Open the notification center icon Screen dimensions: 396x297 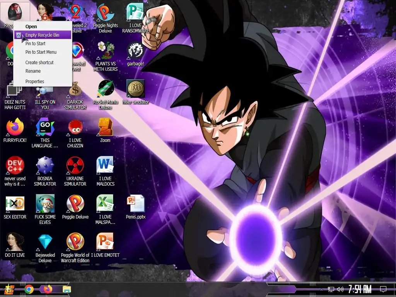383,289
